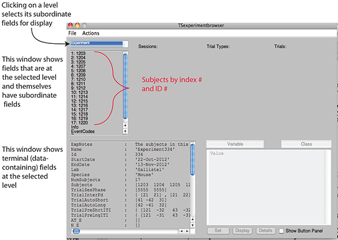The height and width of the screenshot is (240, 338).
Task: Open the File menu
Action: tap(73, 34)
